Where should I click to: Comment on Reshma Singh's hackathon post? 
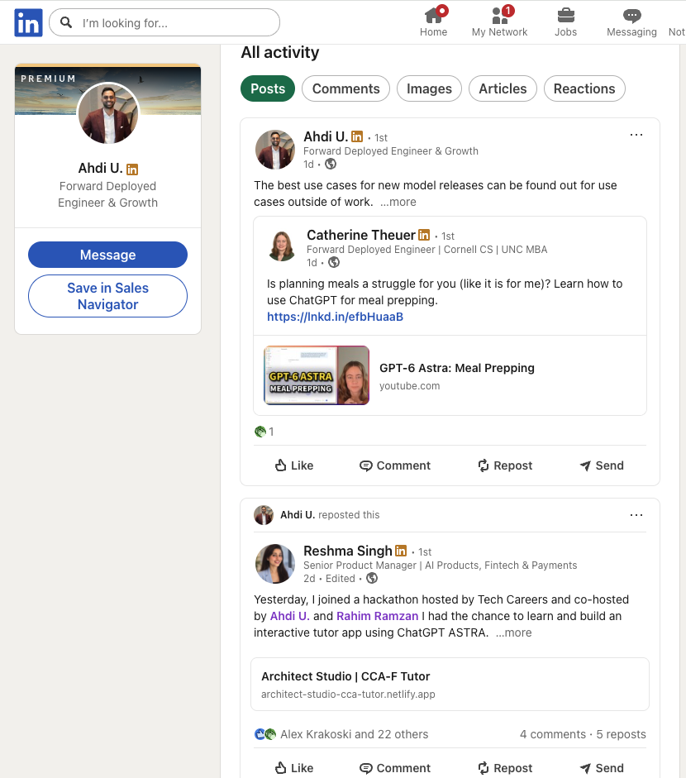[395, 768]
